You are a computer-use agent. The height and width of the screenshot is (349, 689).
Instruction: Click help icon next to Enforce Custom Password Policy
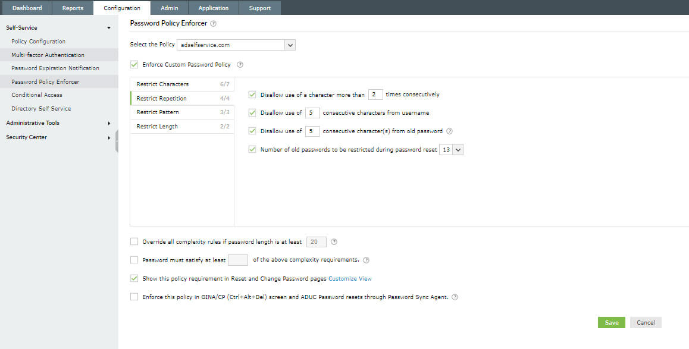pos(240,65)
